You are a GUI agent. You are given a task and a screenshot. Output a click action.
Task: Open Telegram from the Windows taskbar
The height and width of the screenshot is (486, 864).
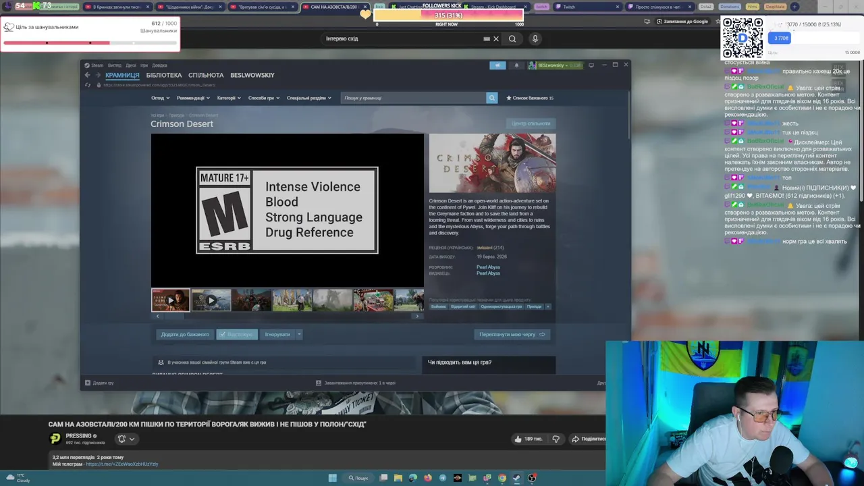point(443,478)
